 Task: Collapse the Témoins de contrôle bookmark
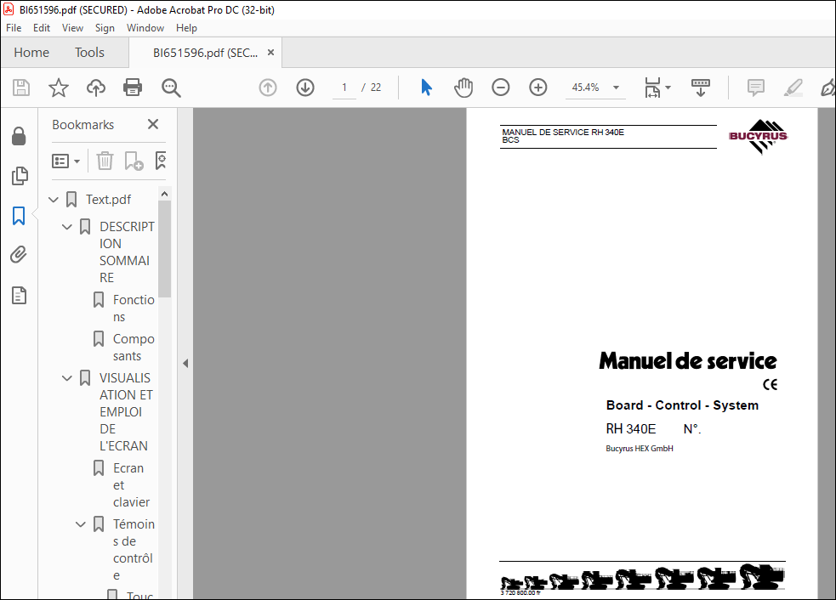[81, 524]
